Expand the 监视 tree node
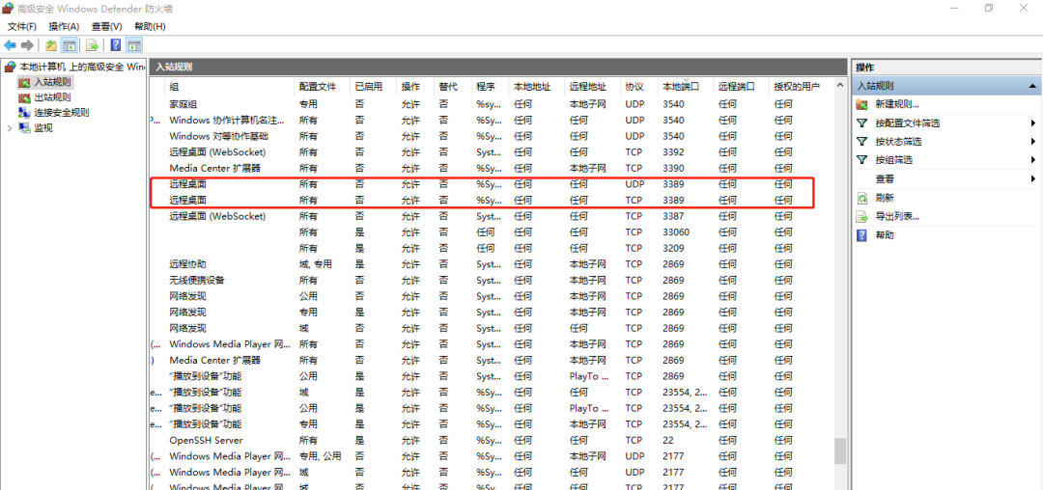Image resolution: width=1043 pixels, height=490 pixels. pos(10,127)
